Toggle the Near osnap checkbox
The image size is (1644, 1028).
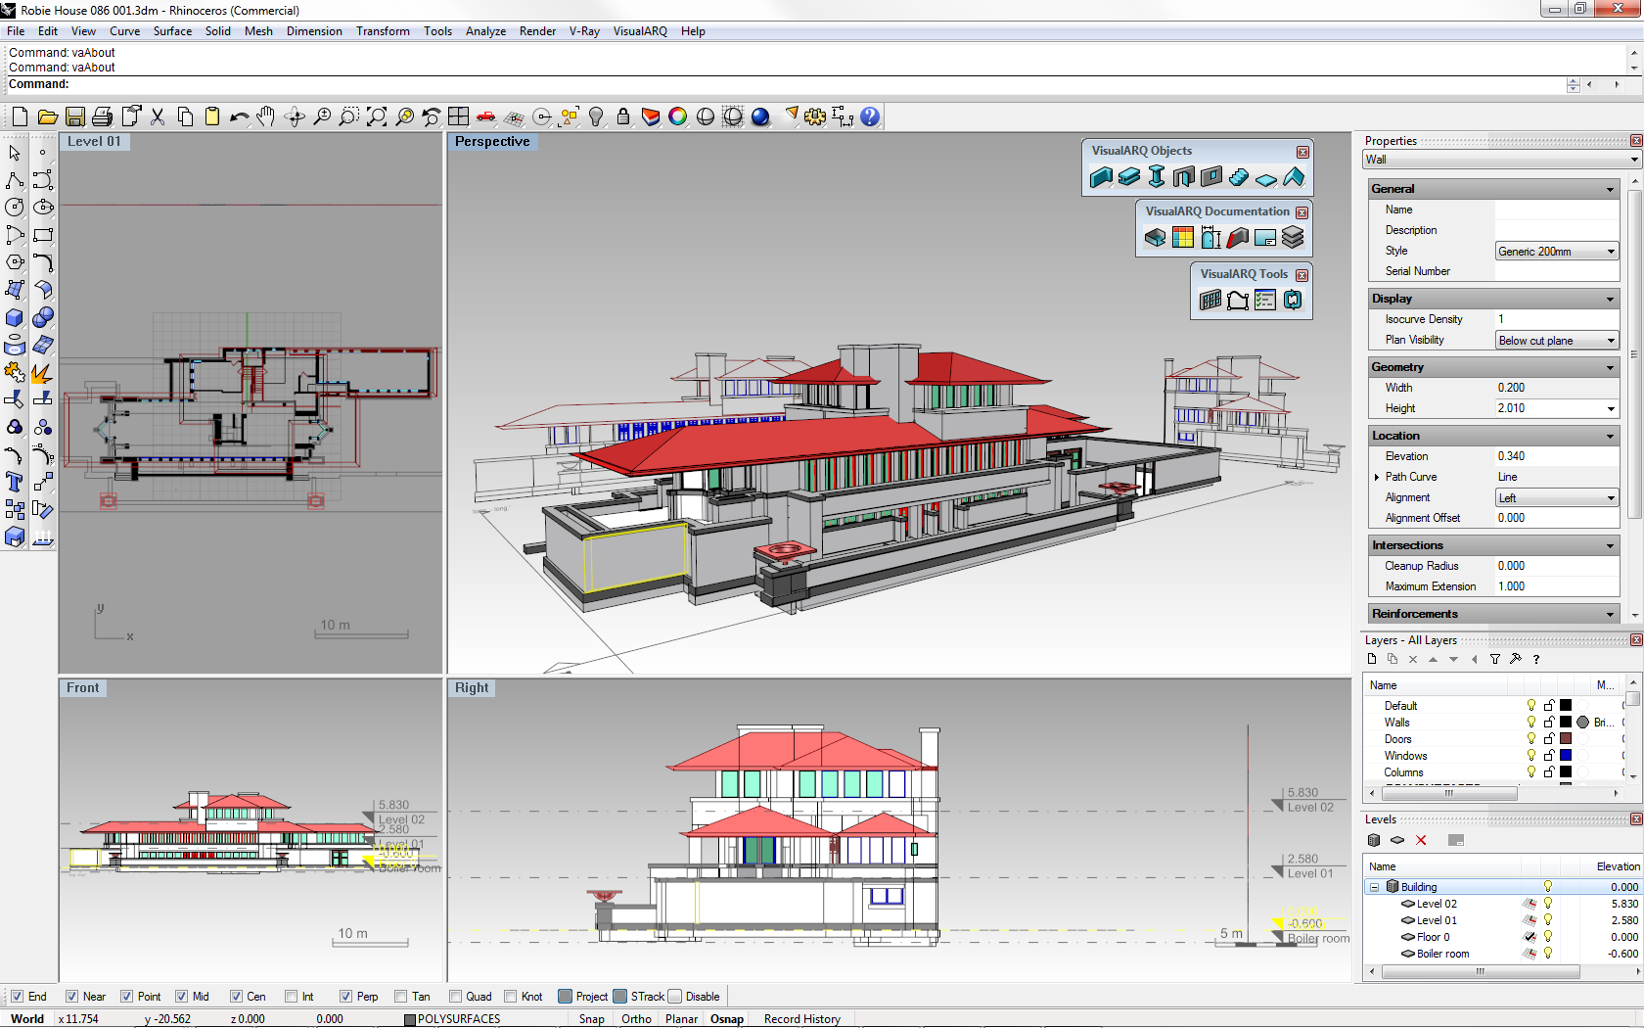tap(71, 997)
